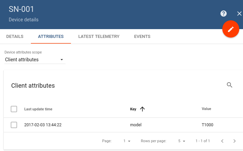The width and height of the screenshot is (243, 151).
Task: Open the Device attributes scope dropdown
Action: coord(35,60)
